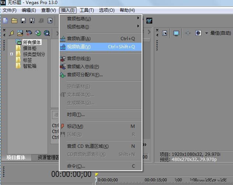
Task: Click the double-arrow overflow chevron
Action: pyautogui.click(x=145, y=144)
